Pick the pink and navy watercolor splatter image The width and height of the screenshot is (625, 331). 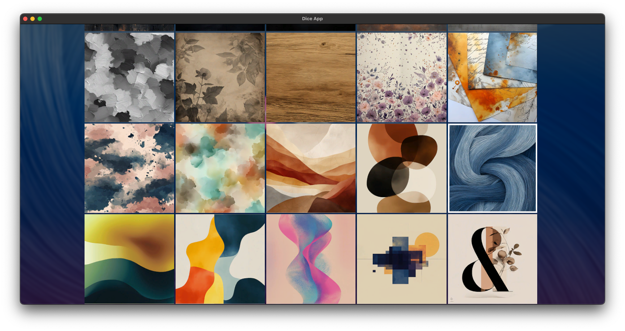129,168
